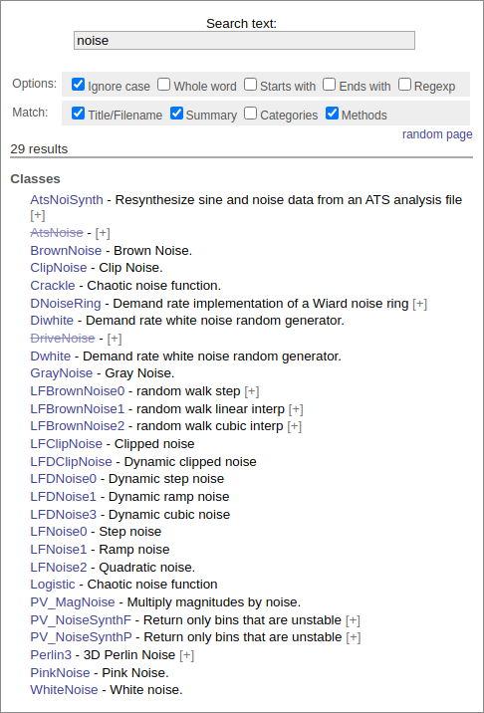Open the Diwhite class page
The height and width of the screenshot is (713, 484).
(52, 321)
